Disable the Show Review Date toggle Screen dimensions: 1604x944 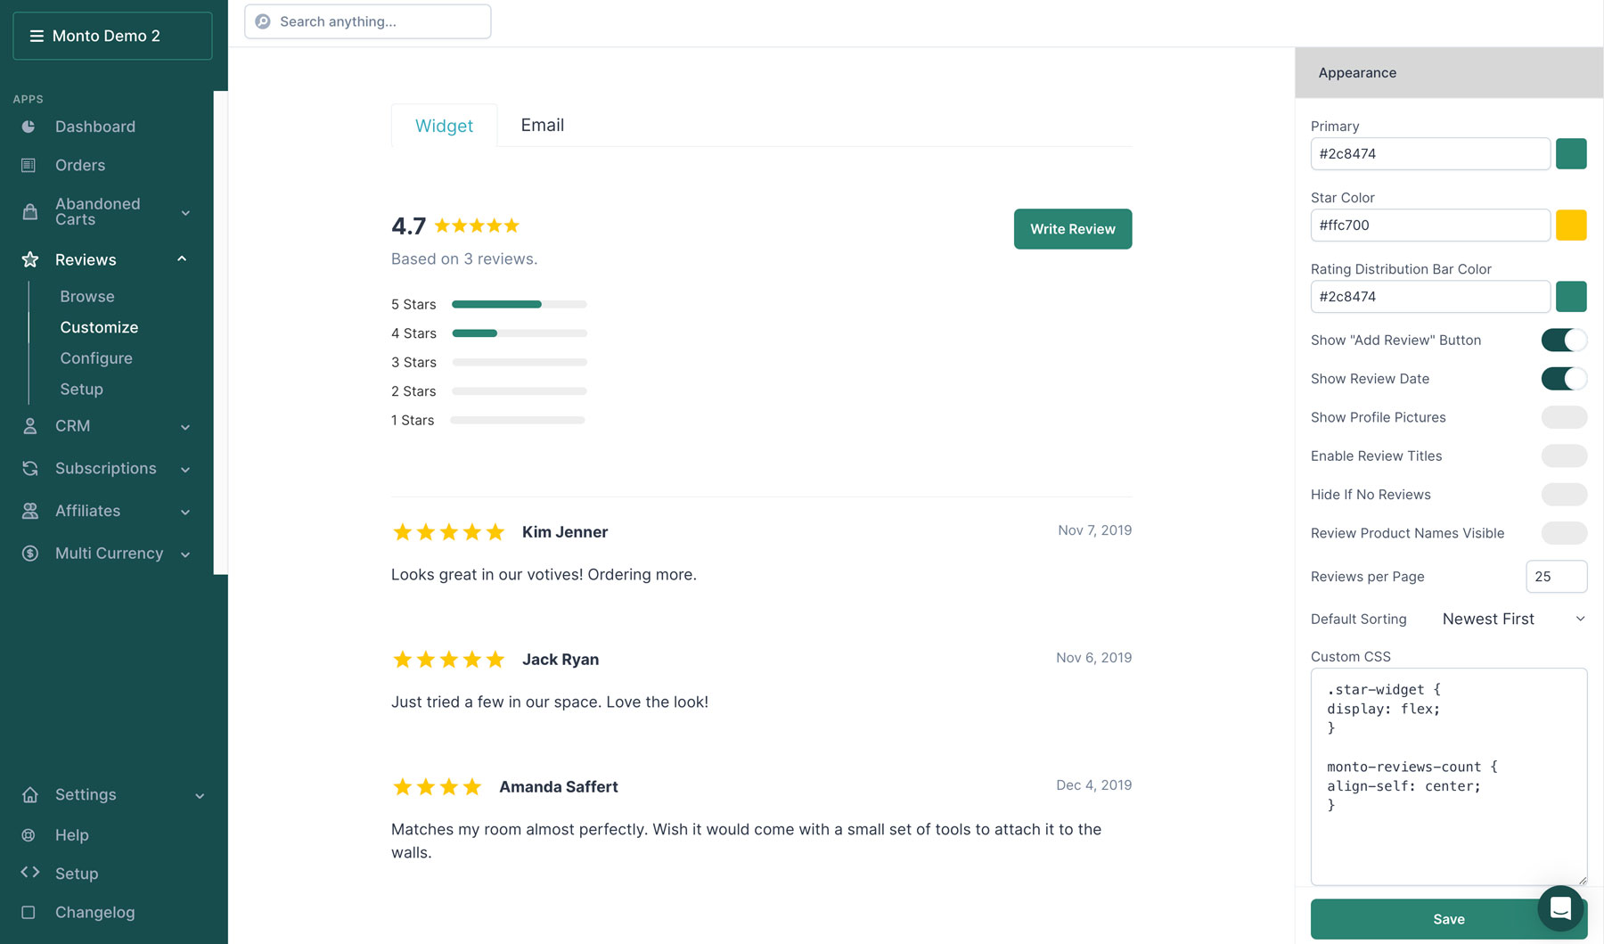coord(1564,379)
